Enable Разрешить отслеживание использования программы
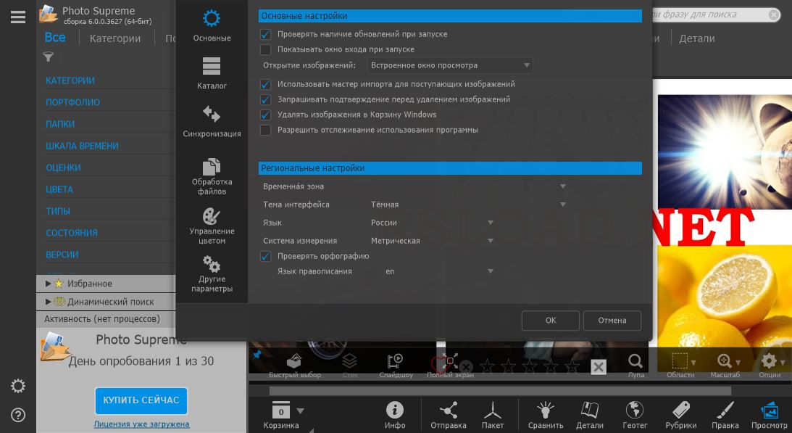This screenshot has height=433, width=792. (265, 130)
